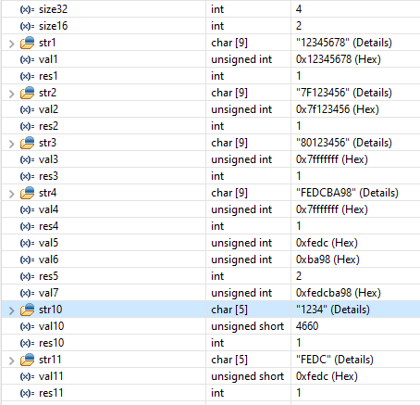Select the size32 variable name
The image size is (420, 405).
53,9
